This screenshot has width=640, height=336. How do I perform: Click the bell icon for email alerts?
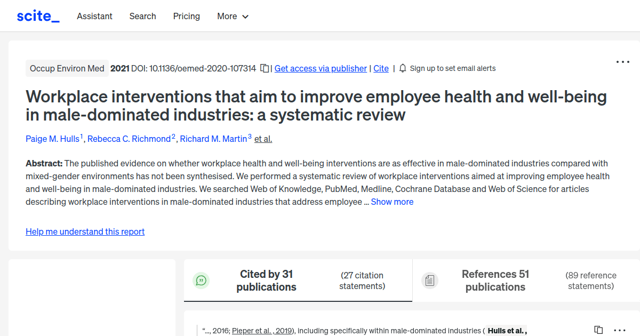click(403, 68)
